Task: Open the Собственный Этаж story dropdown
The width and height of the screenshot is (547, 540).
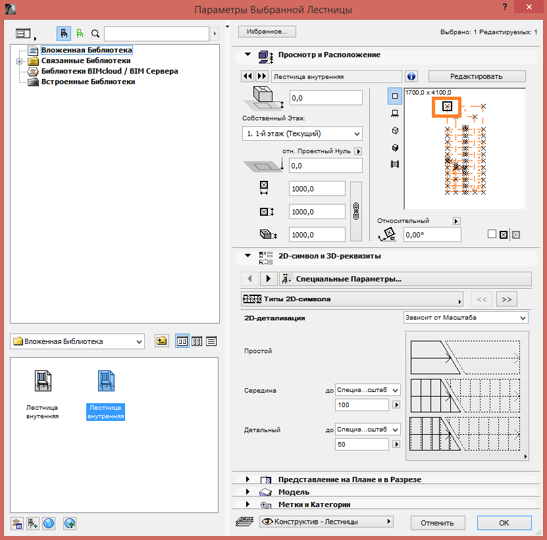Action: (302, 134)
